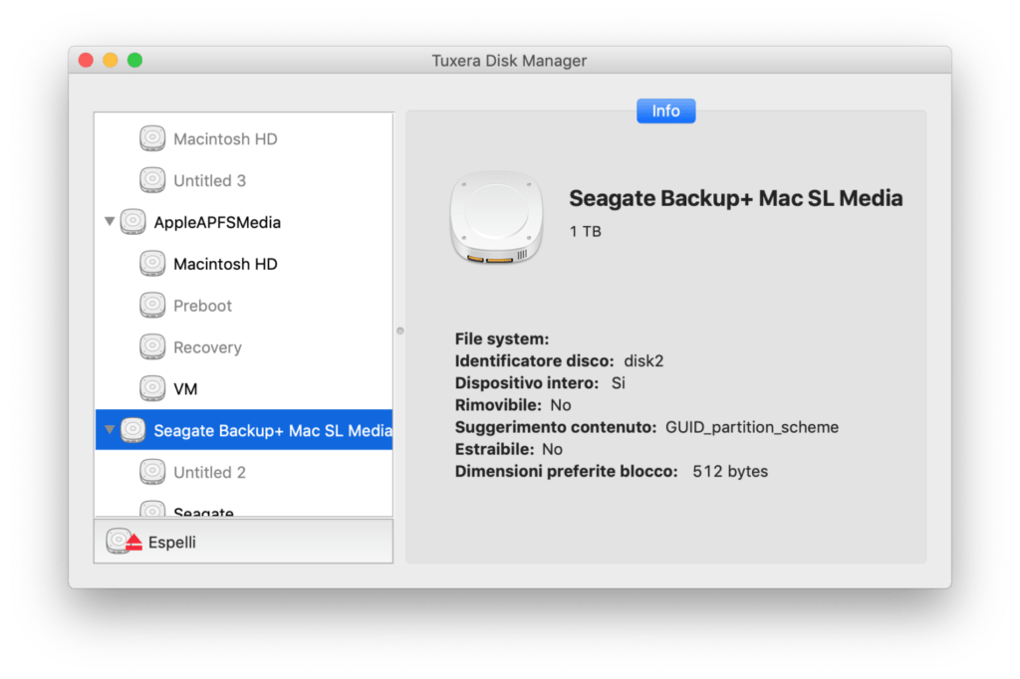Viewport: 1020px width, 679px height.
Task: Click the 1 TB capacity label
Action: coord(586,232)
